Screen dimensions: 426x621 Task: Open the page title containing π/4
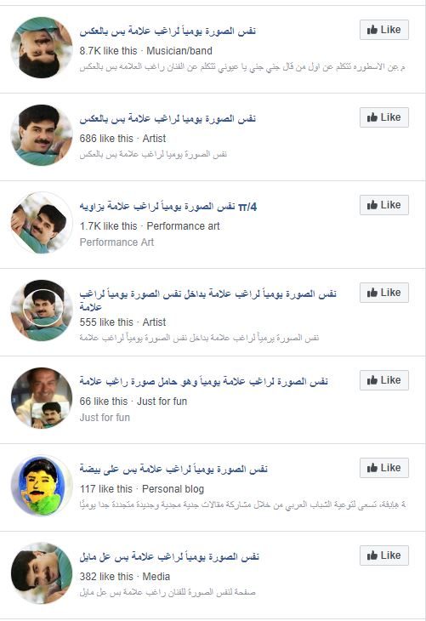pos(168,207)
